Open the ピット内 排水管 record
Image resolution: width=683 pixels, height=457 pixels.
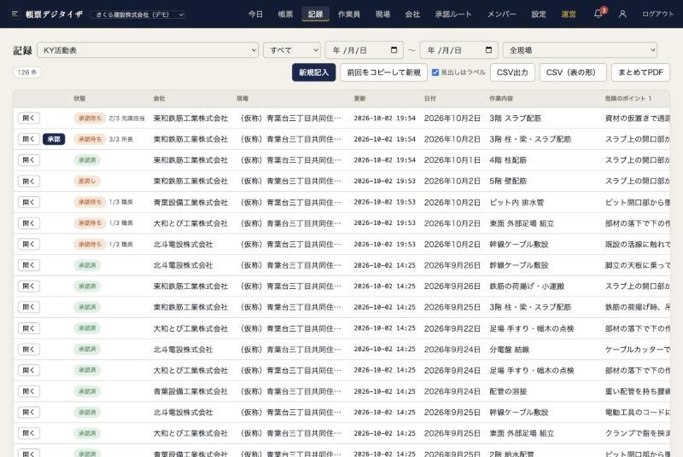(x=29, y=202)
